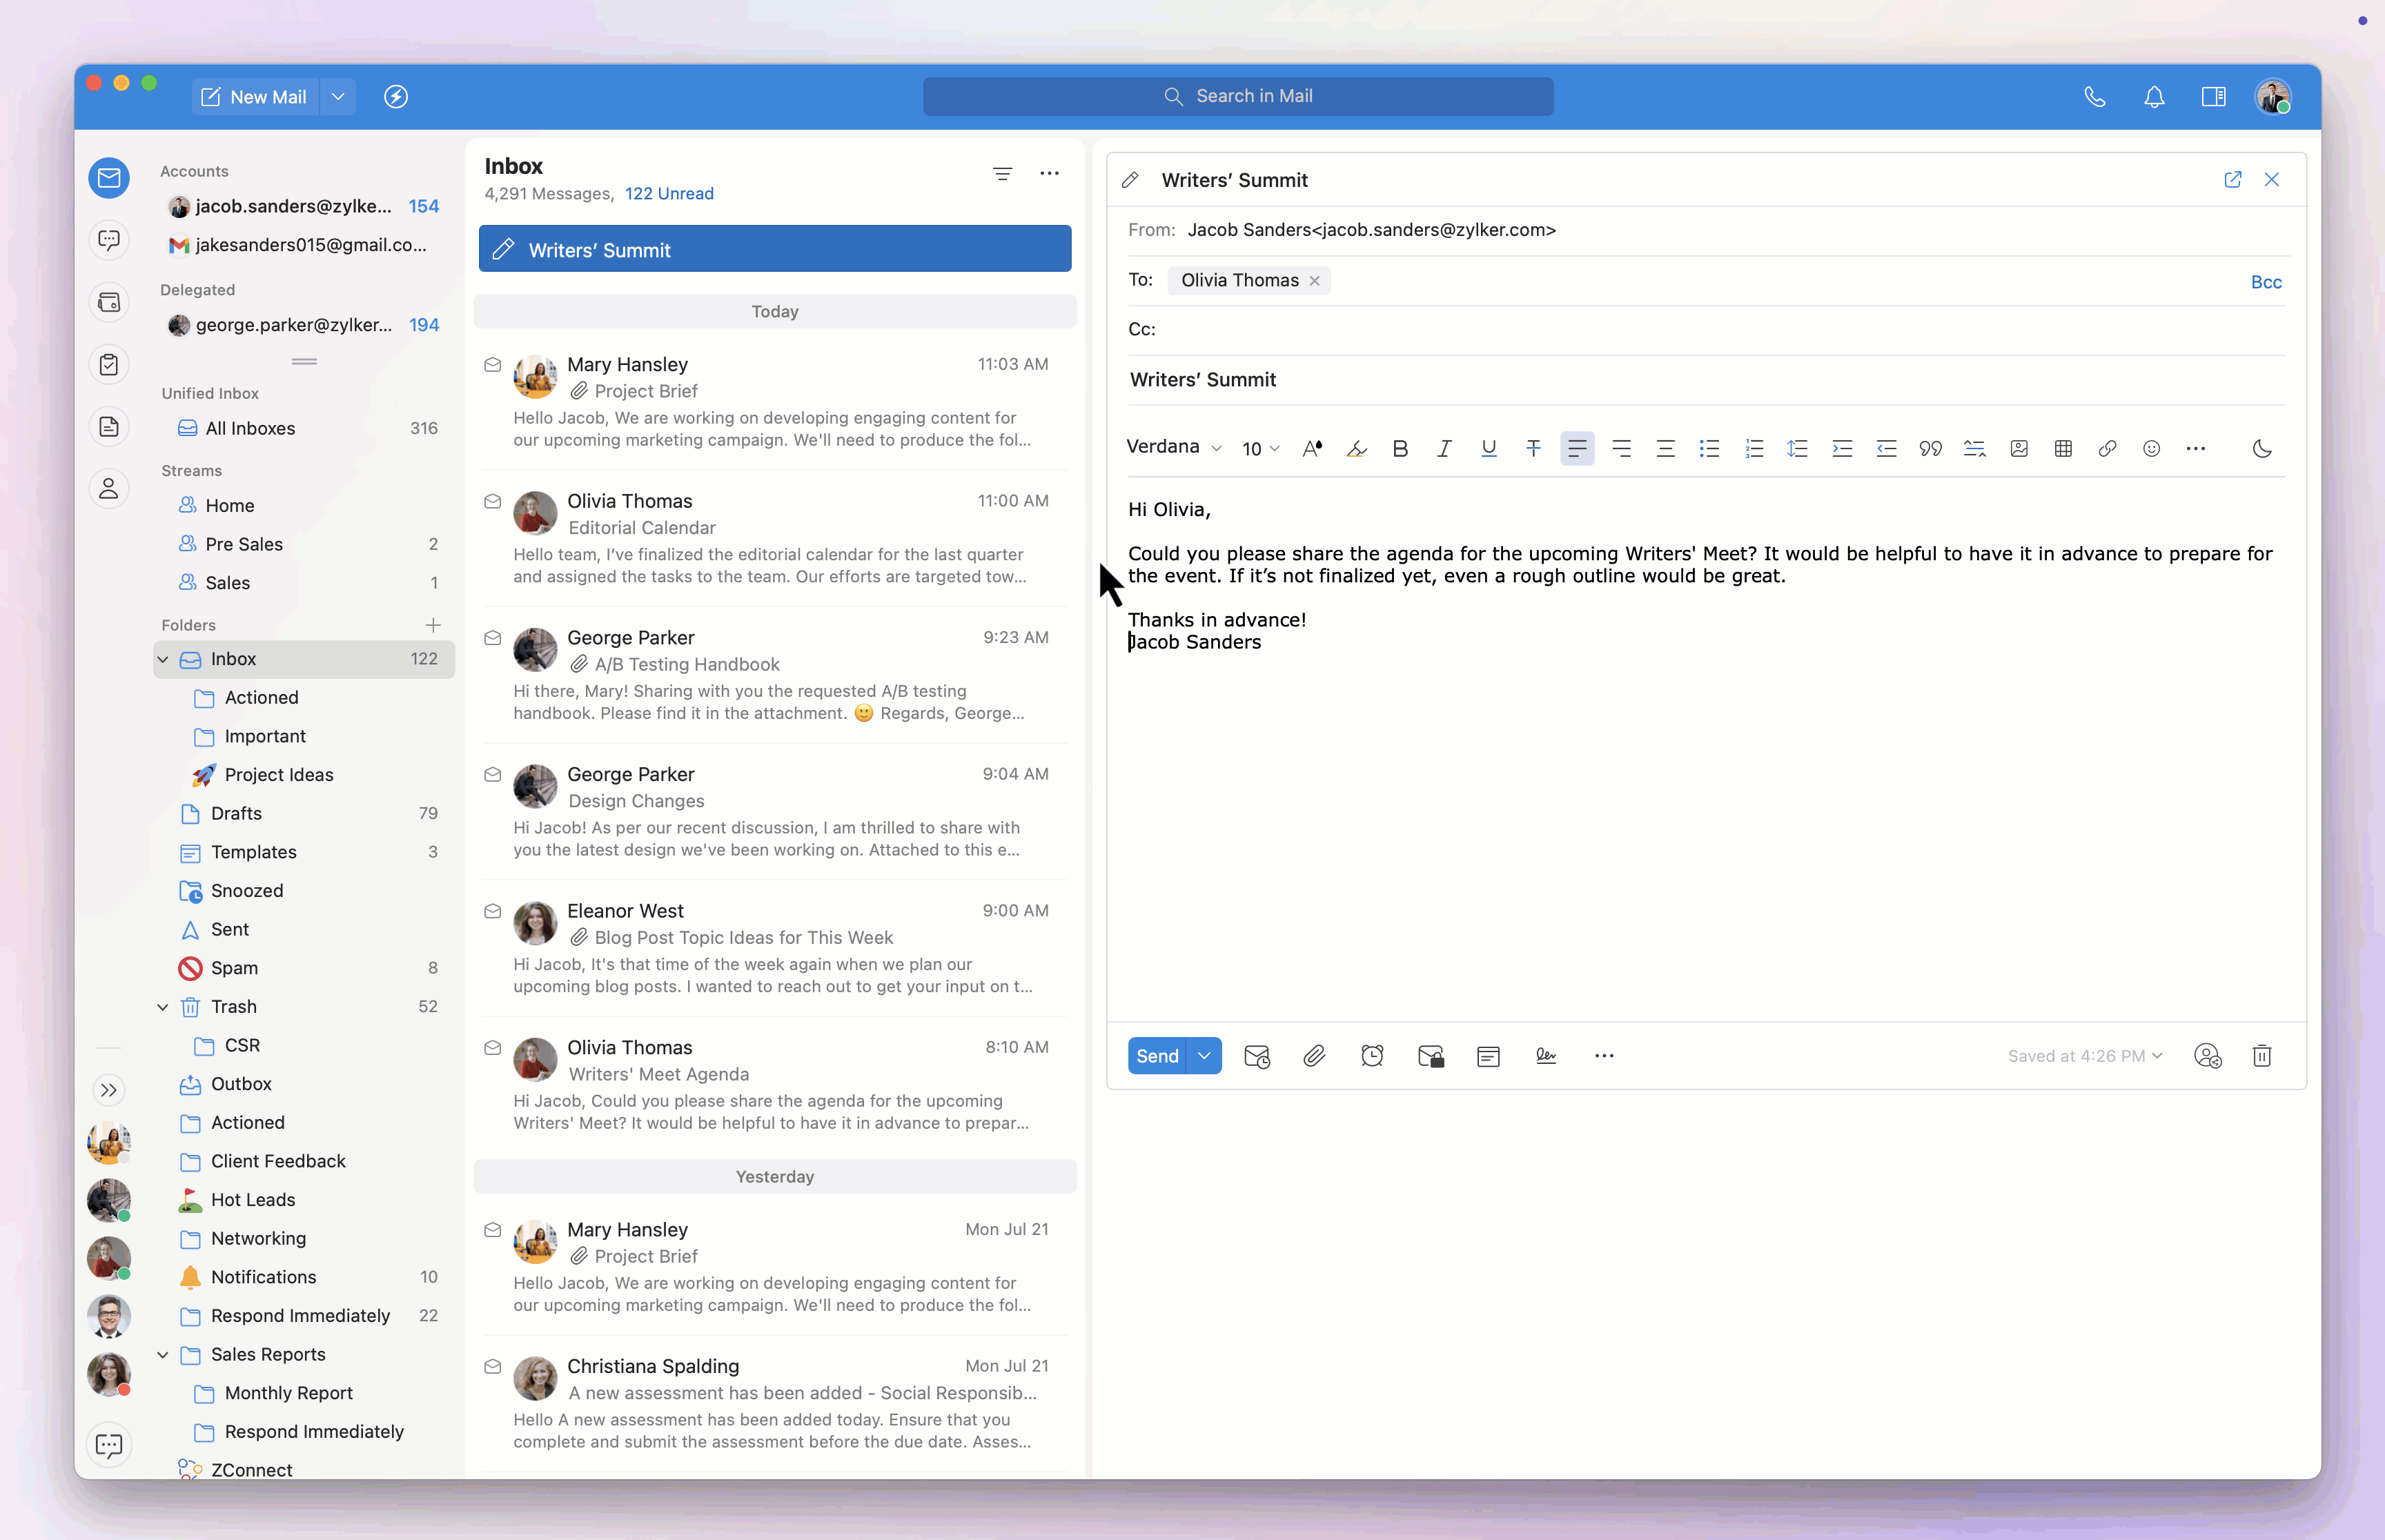Open the emoji picker in the toolbar
2385x1540 pixels.
coord(2151,449)
